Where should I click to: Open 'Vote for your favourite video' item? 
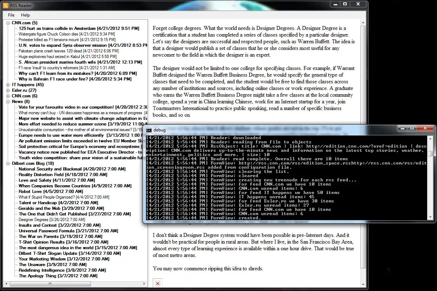coord(83,107)
